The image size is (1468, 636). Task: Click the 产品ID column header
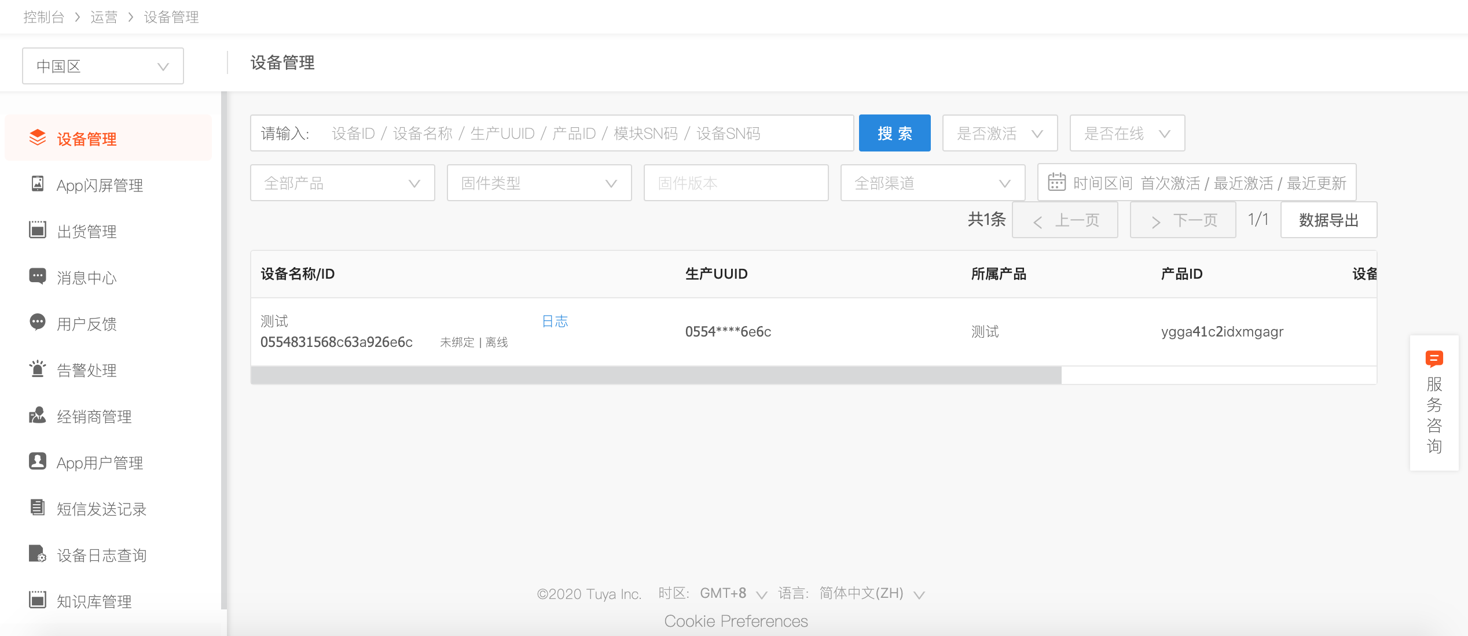1182,273
